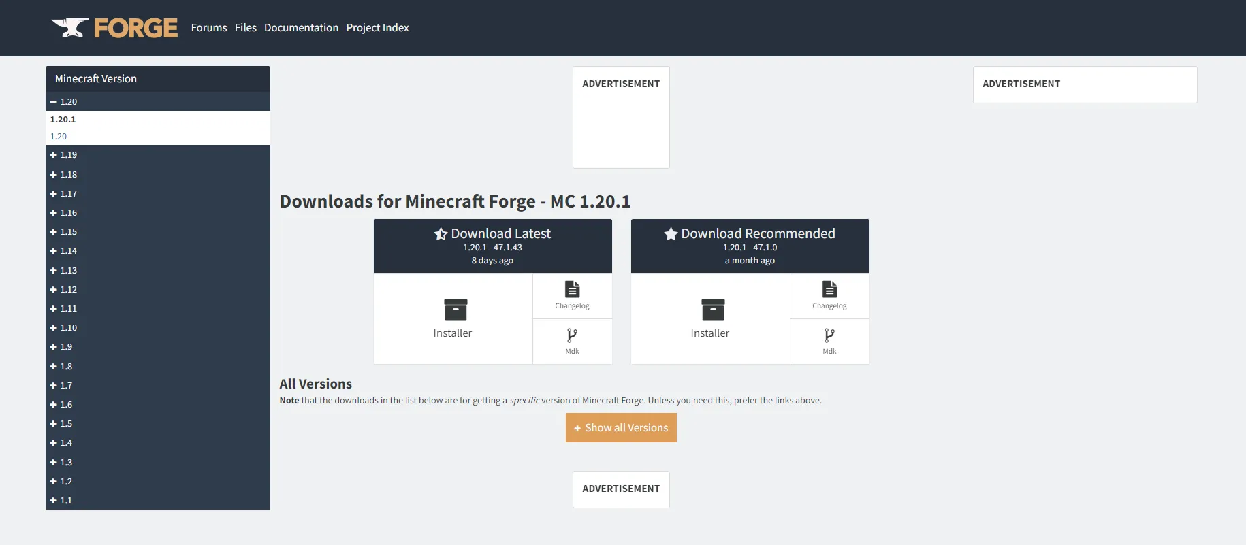Click the advertisement box above the downloads heading
1246x545 pixels.
tap(621, 117)
